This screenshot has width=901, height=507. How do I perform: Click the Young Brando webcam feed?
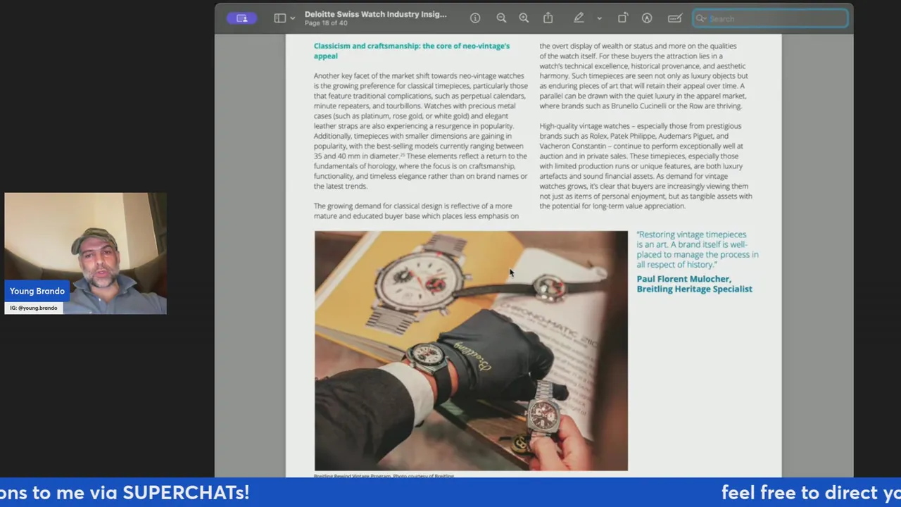click(86, 254)
